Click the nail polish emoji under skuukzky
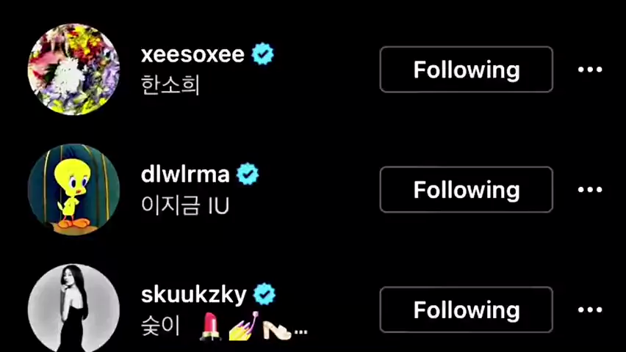This screenshot has height=352, width=626. pos(244,326)
